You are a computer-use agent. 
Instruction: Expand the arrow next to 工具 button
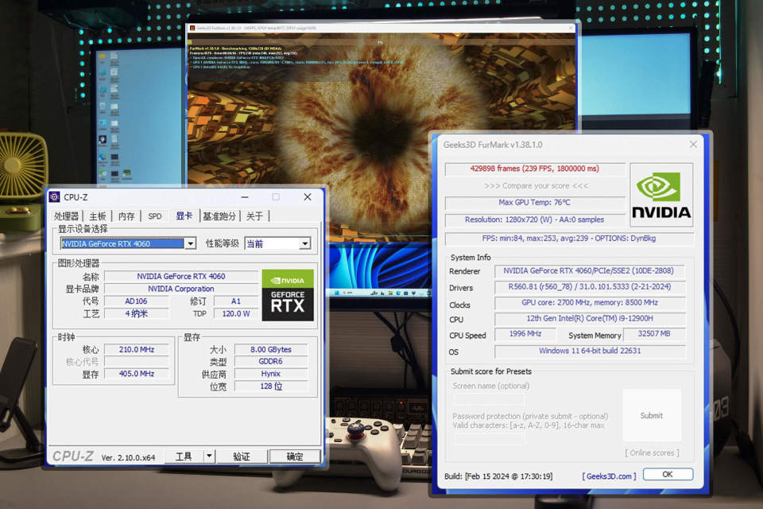tap(209, 457)
